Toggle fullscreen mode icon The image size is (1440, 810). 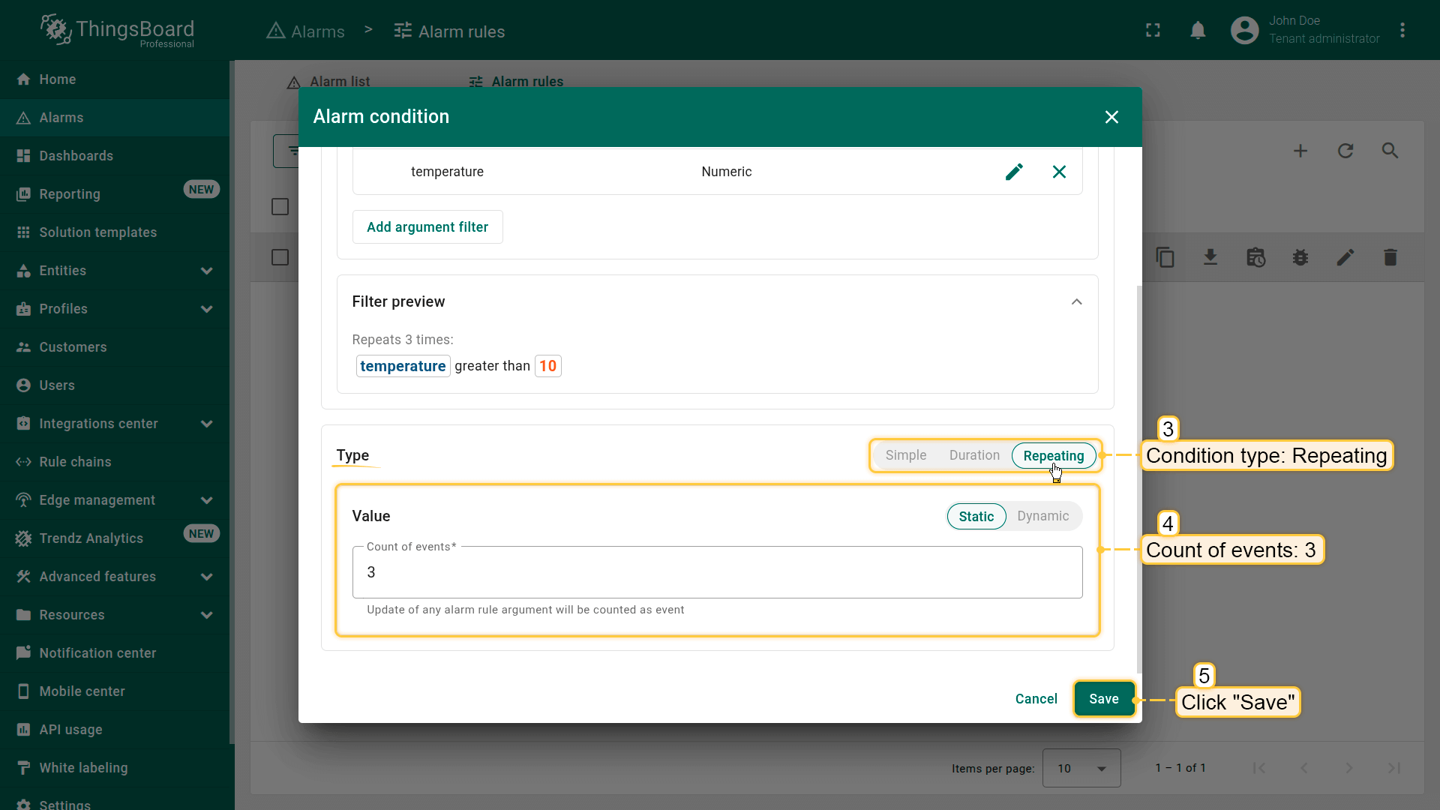tap(1153, 31)
